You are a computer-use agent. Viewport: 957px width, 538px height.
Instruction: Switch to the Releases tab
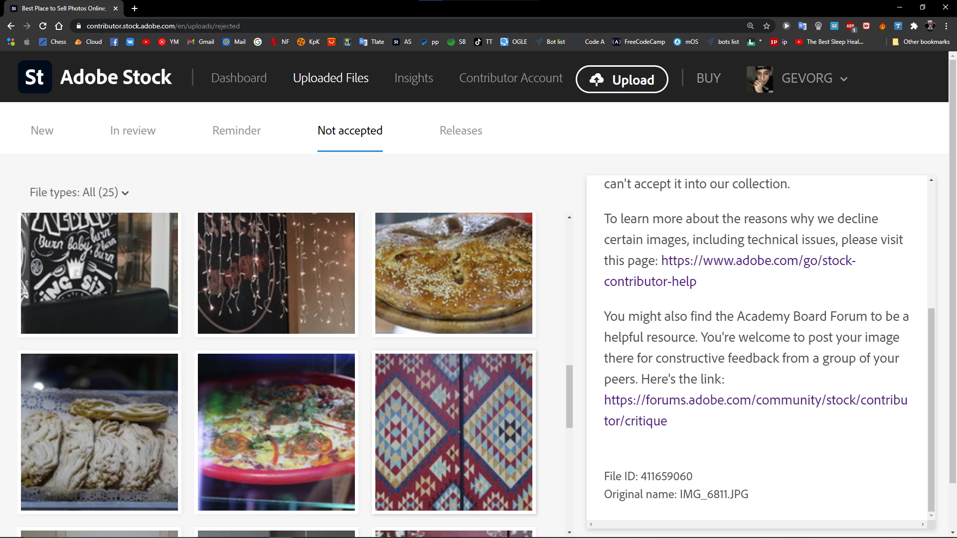[x=461, y=131]
